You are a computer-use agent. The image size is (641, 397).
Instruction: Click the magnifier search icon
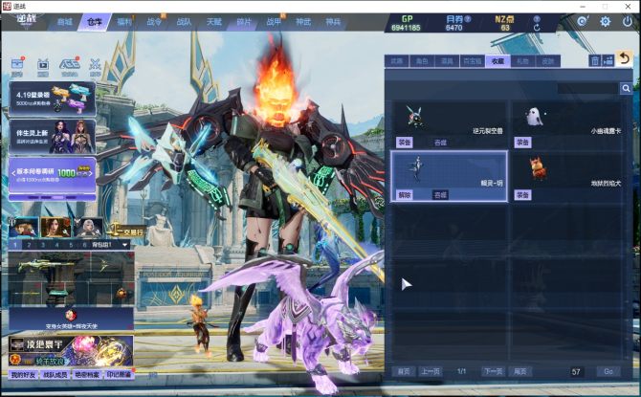point(626,88)
